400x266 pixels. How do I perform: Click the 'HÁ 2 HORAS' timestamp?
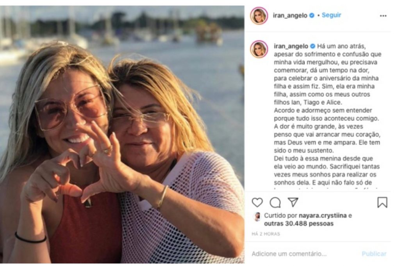(266, 234)
